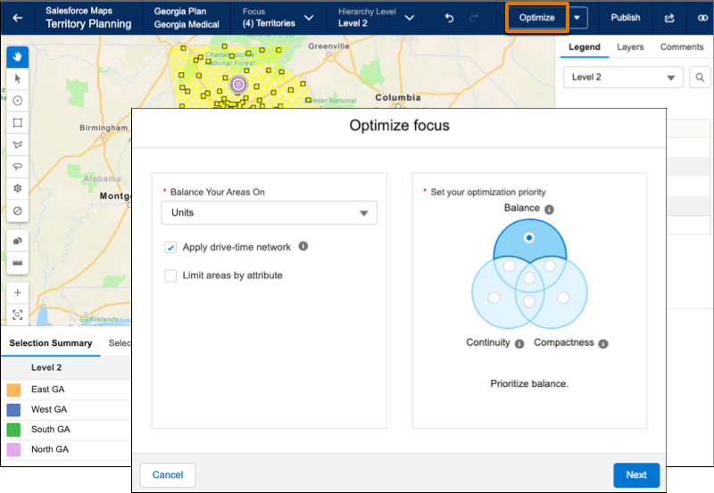The width and height of the screenshot is (714, 493).
Task: Click the clear selection slash icon
Action: coord(18,210)
